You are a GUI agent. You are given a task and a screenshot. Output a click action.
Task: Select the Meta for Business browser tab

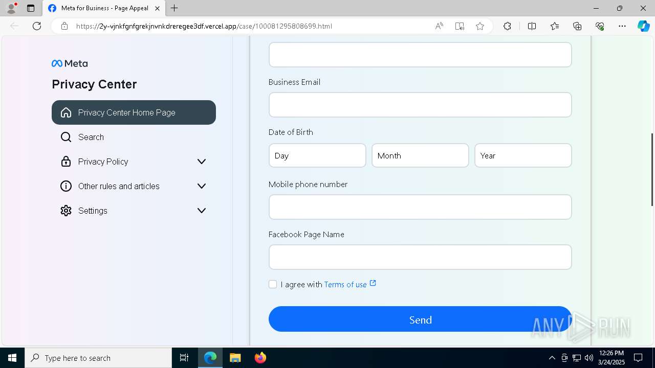[x=104, y=8]
